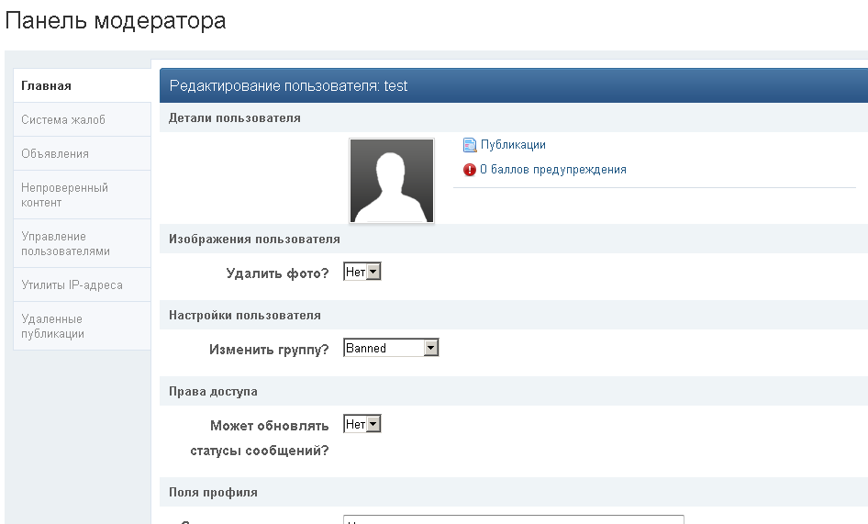Select the Утилиты IP-адреса sidebar item

[x=72, y=285]
